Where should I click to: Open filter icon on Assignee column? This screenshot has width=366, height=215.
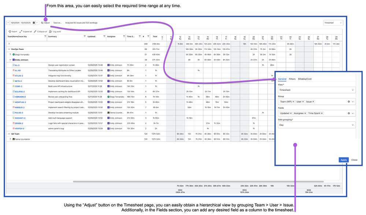coord(124,36)
